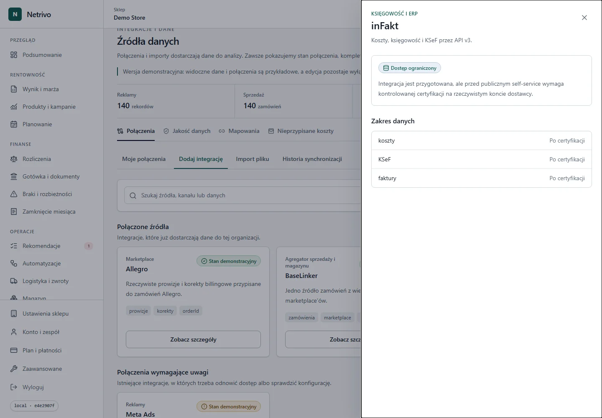This screenshot has height=418, width=602.
Task: Click the Dostęp ograniczony database icon
Action: pos(386,68)
